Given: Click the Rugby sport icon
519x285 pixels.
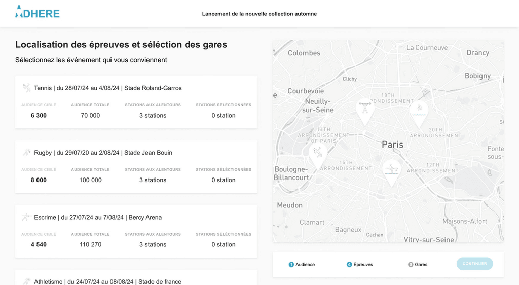Looking at the screenshot, I should coord(26,153).
